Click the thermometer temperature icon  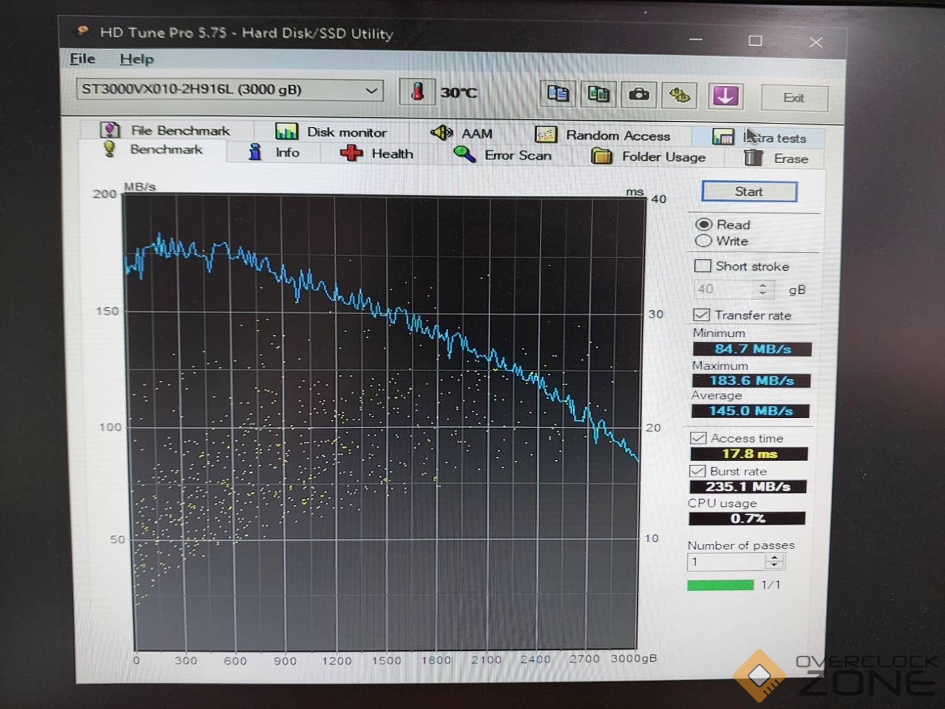417,92
